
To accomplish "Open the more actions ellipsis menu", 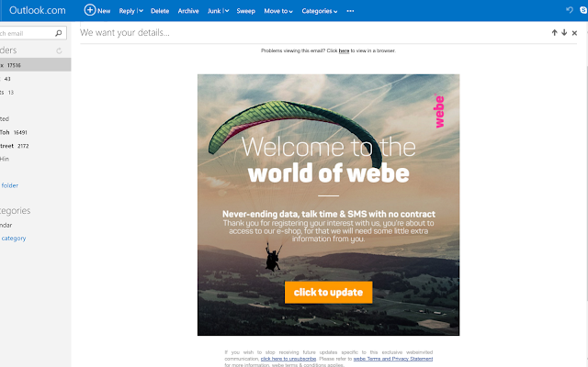I will click(x=350, y=11).
